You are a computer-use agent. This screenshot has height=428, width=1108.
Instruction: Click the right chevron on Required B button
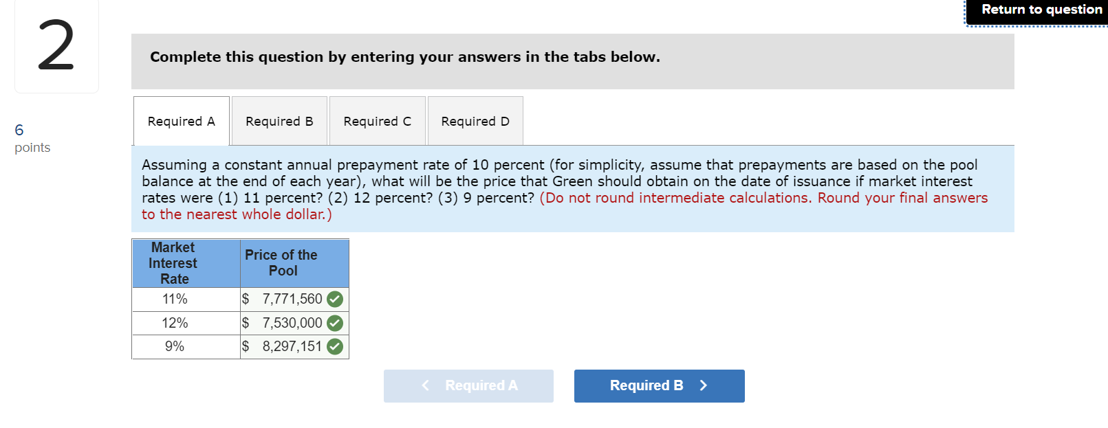(x=703, y=385)
